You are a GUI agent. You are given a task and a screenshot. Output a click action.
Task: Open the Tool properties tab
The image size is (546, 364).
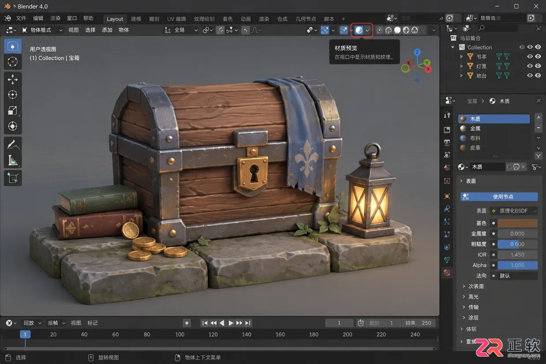(447, 115)
